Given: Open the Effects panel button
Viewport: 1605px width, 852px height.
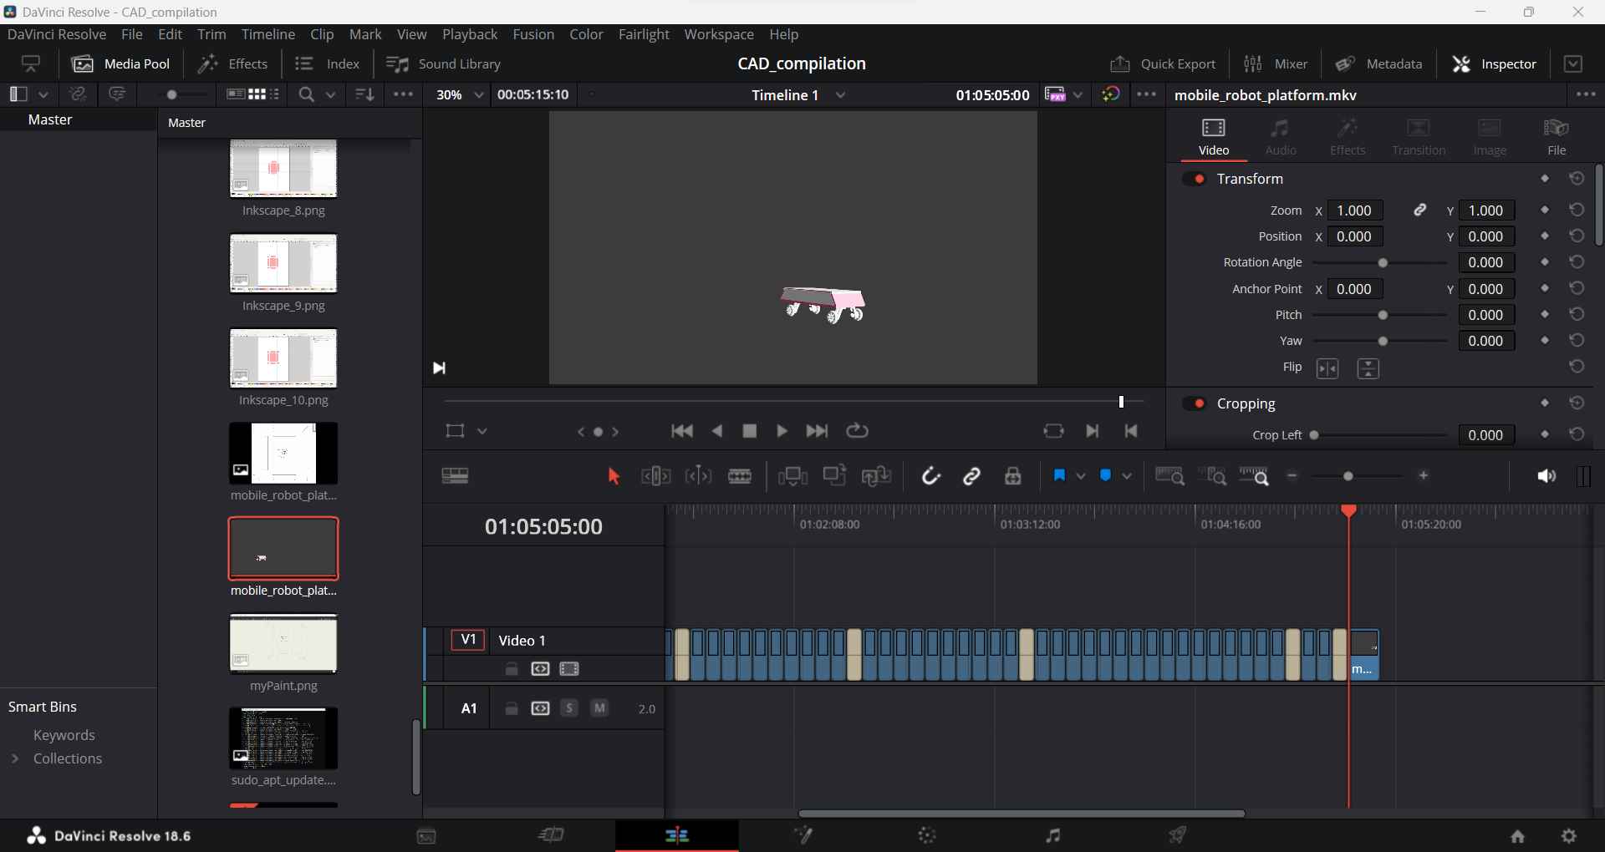Looking at the screenshot, I should [x=232, y=63].
